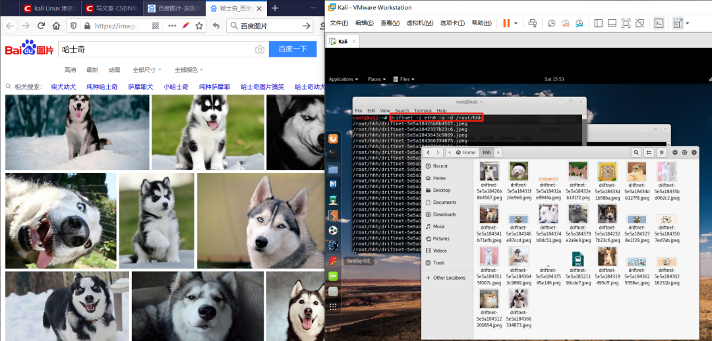Click the send Ctrl+Alt+Del VMware toolbar icon

(x=533, y=23)
